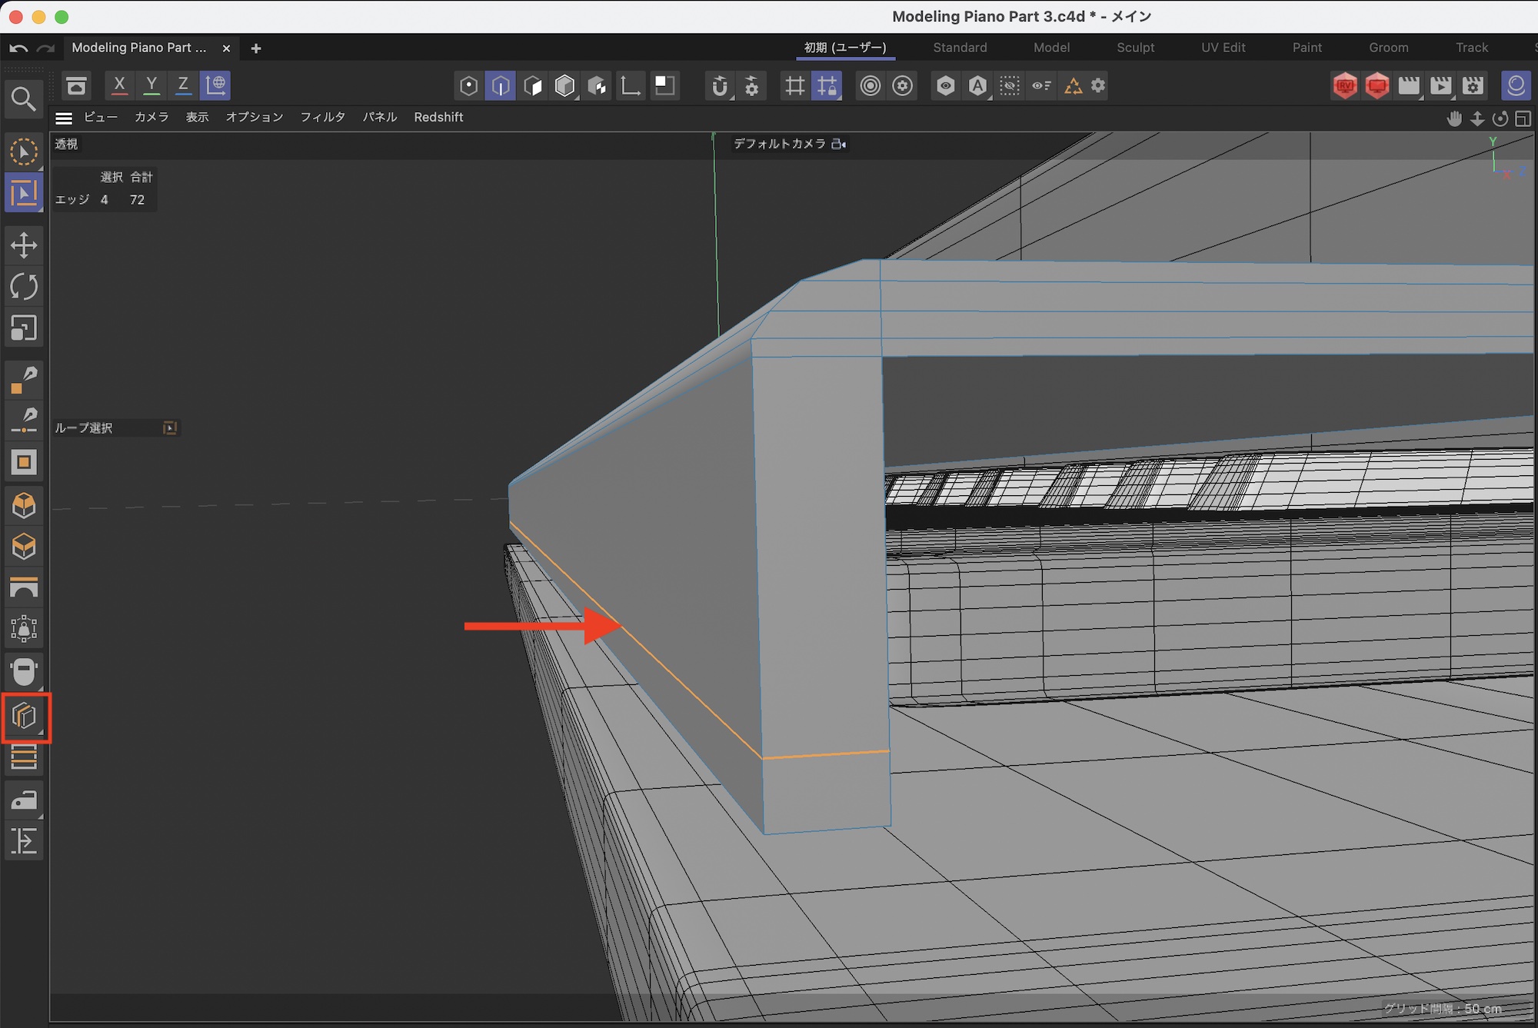Toggle the X axis lock
The image size is (1538, 1028).
click(x=119, y=85)
